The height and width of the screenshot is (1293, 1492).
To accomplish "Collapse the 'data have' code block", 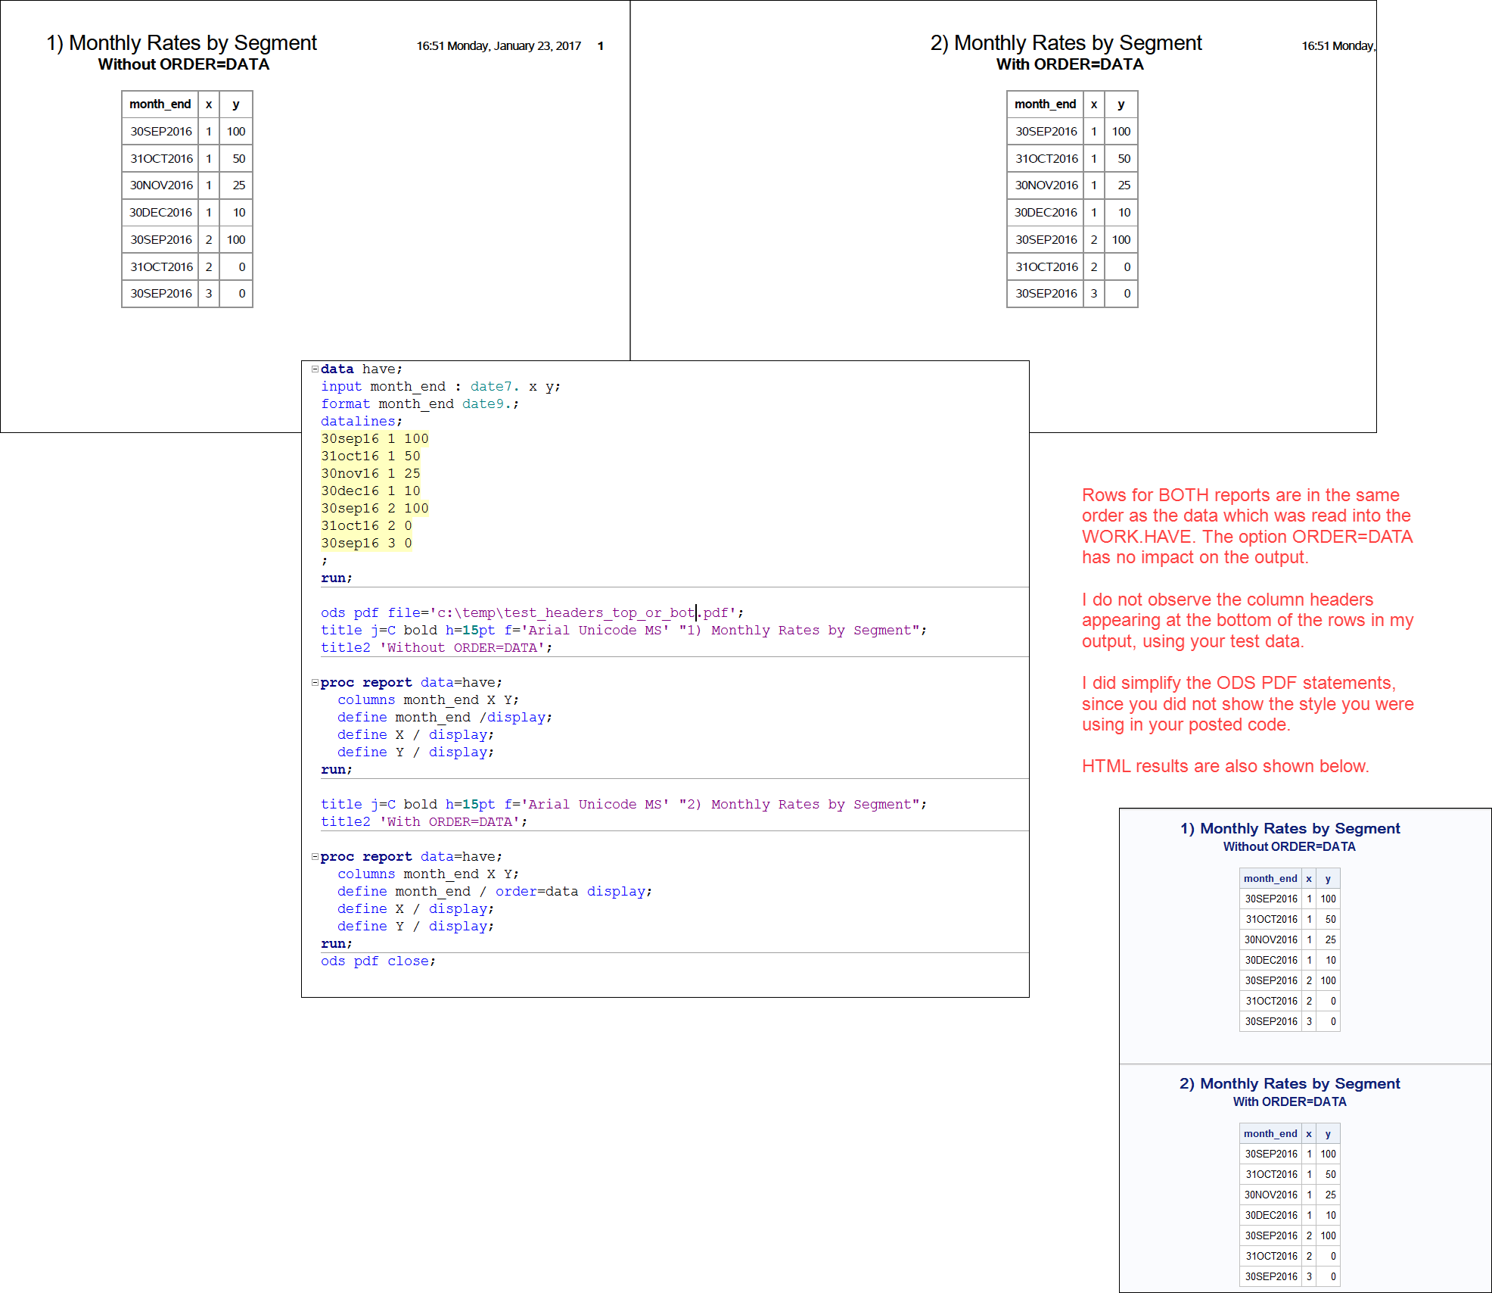I will point(315,369).
